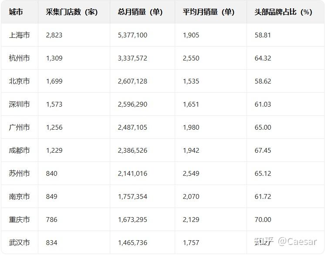Select the 南京市 row label
The height and width of the screenshot is (255, 325).
coord(20,197)
